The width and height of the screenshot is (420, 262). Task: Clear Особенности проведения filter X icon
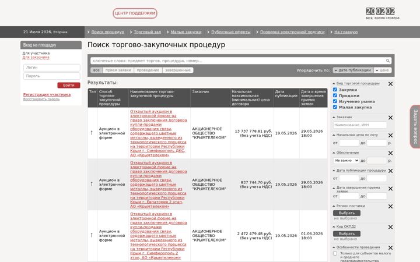(x=390, y=248)
